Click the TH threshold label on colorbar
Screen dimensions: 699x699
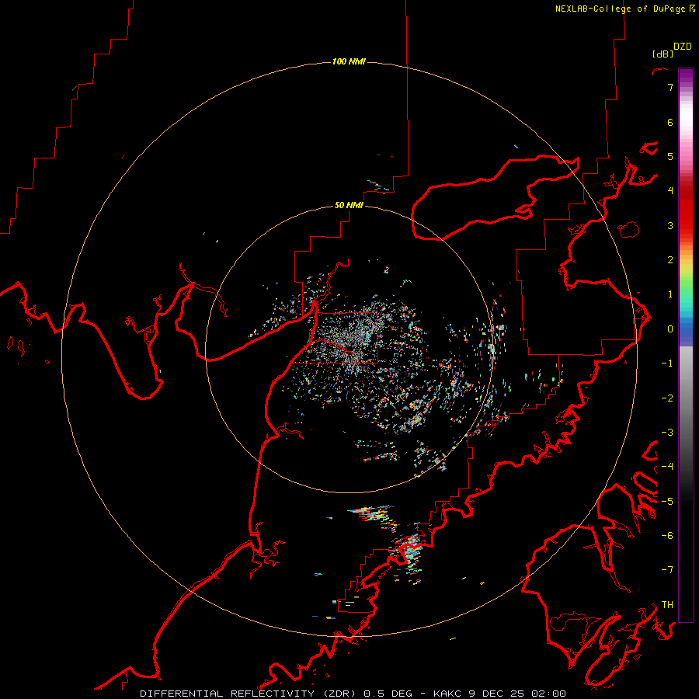667,605
